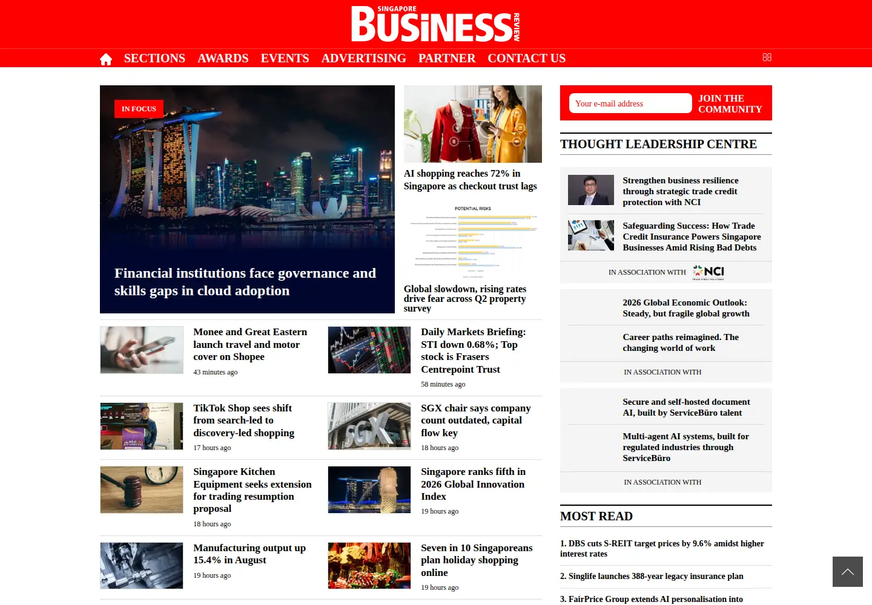Screen dimensions: 872x605
Task: Open the financial institutions cloud adoption headline
Action: click(x=245, y=282)
